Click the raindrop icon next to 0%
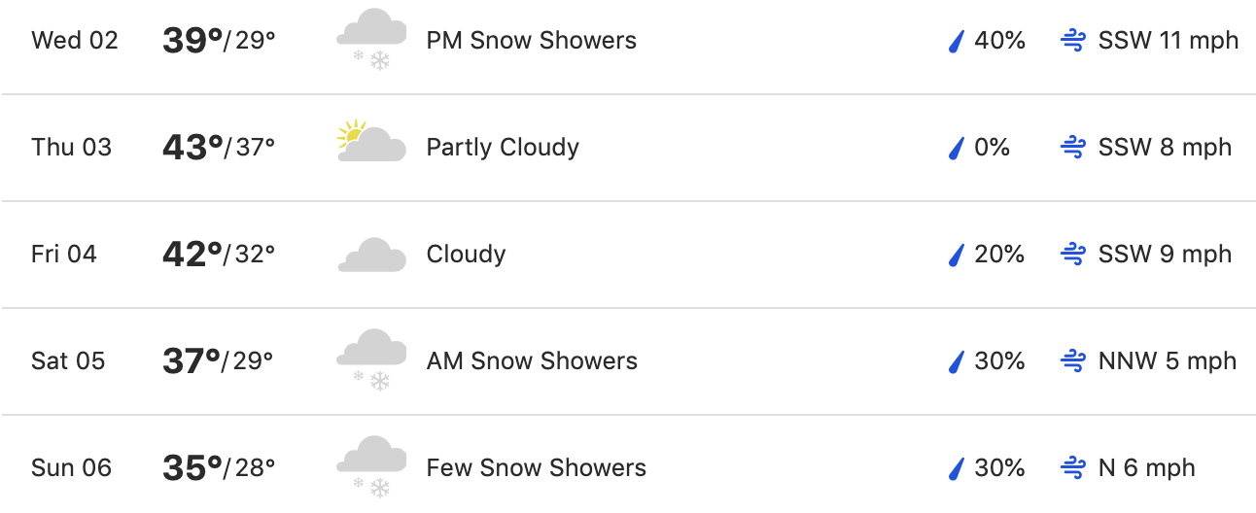Viewport: 1256px width, 513px height. [956, 148]
